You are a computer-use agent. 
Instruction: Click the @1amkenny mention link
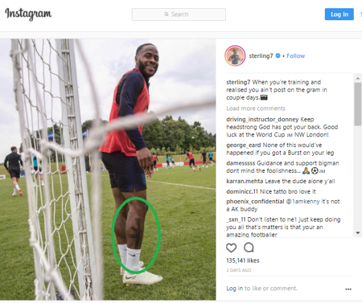tap(303, 201)
